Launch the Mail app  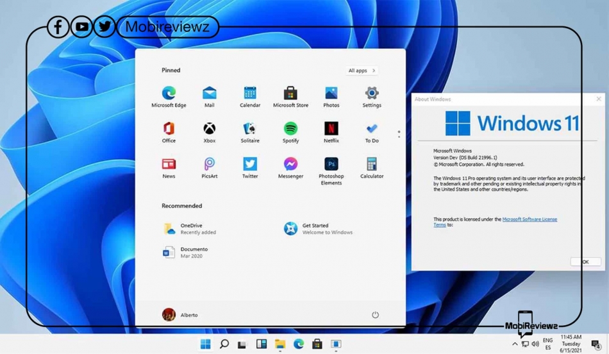click(x=210, y=97)
